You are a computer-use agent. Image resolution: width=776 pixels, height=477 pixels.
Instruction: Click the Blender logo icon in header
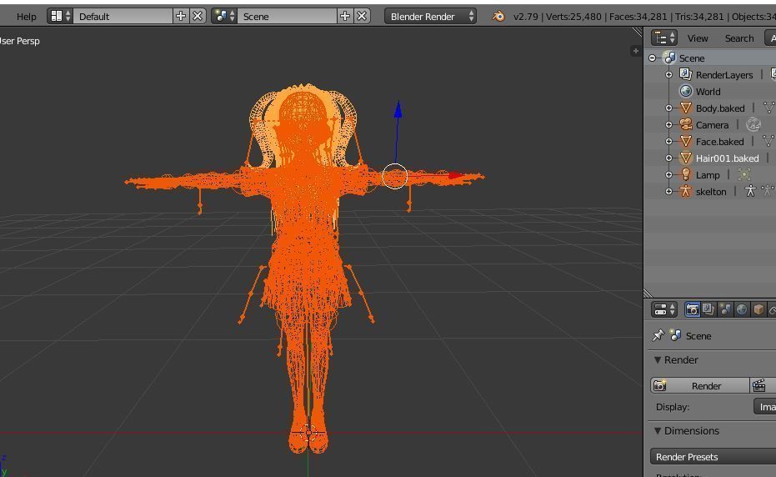coord(498,17)
